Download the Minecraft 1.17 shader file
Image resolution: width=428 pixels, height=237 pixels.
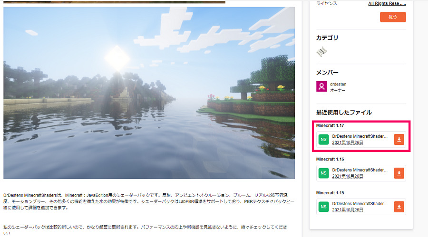(x=399, y=139)
